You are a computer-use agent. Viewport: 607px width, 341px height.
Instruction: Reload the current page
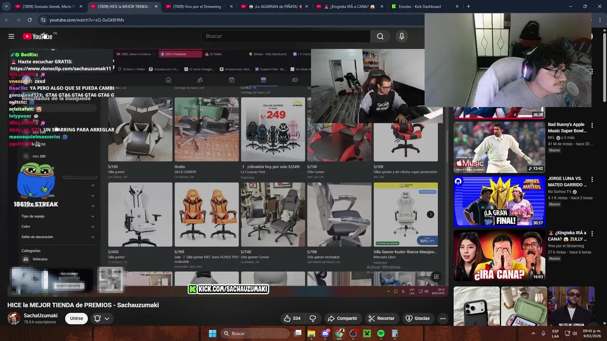click(29, 20)
